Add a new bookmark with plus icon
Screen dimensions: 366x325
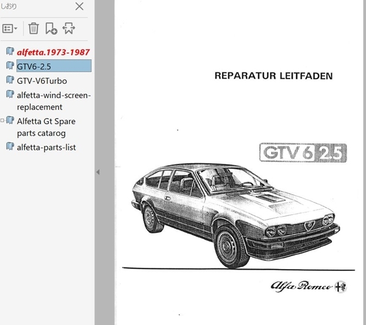pyautogui.click(x=51, y=29)
